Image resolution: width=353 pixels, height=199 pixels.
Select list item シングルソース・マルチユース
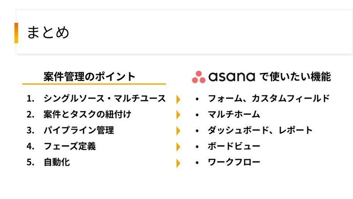(x=105, y=99)
